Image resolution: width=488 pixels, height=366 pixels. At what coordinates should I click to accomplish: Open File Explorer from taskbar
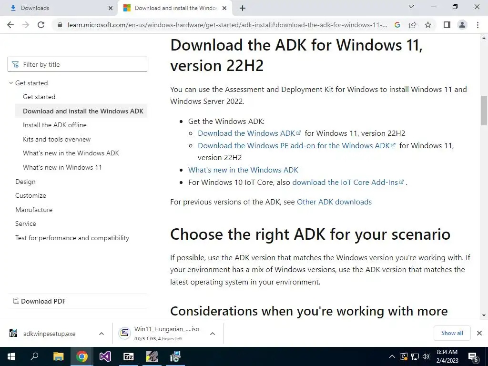coord(58,356)
